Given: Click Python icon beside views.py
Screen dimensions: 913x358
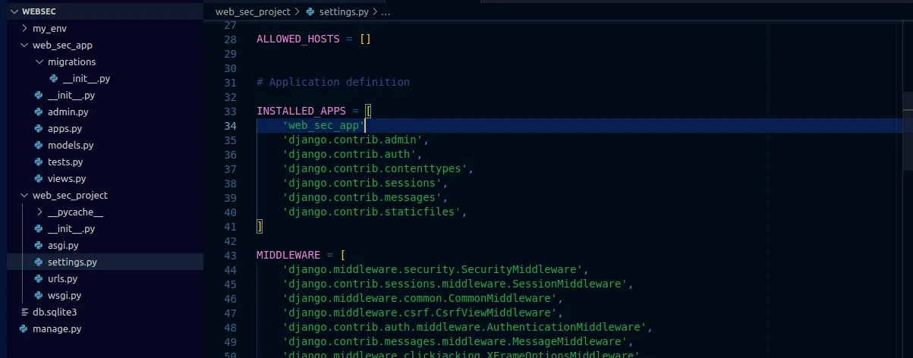Looking at the screenshot, I should coord(39,179).
